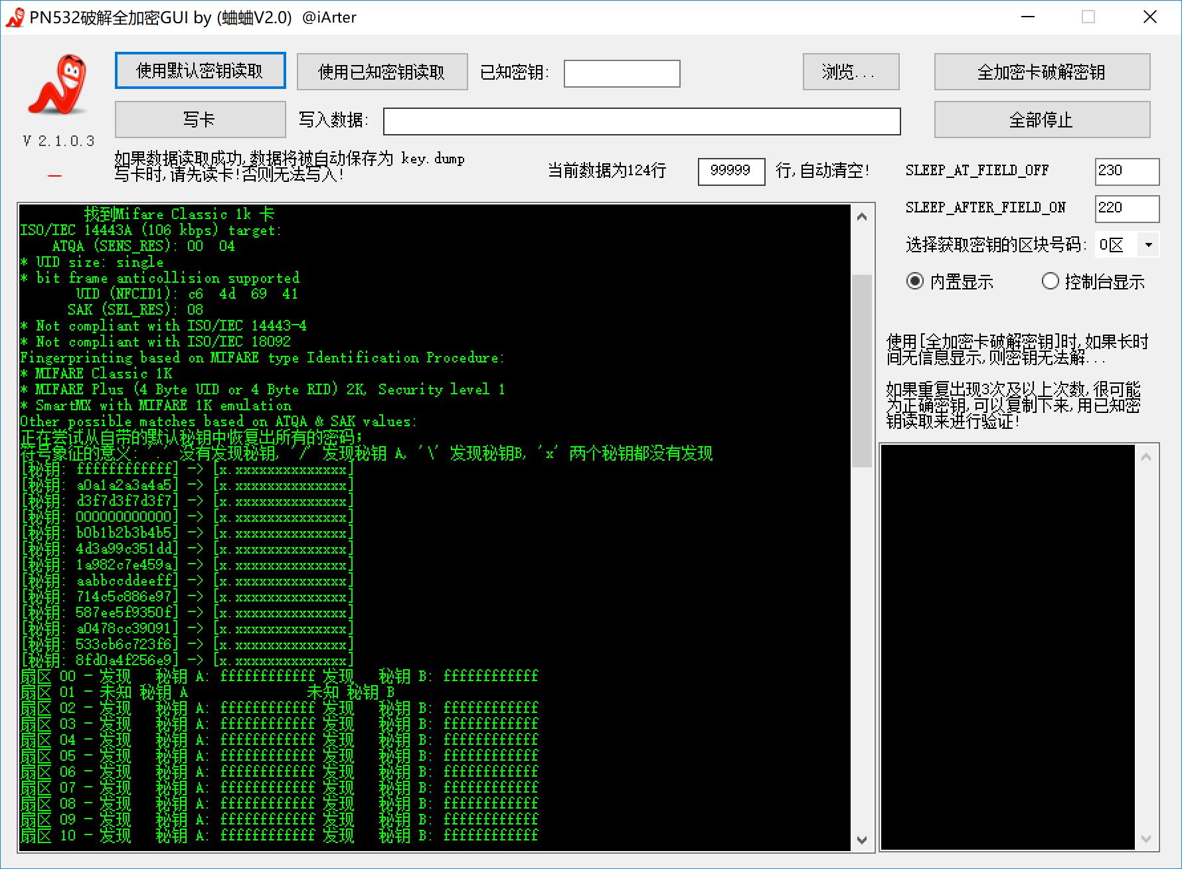Viewport: 1182px width, 869px height.
Task: Click 使用默认密钥读取 to read with default keys
Action: (x=200, y=70)
